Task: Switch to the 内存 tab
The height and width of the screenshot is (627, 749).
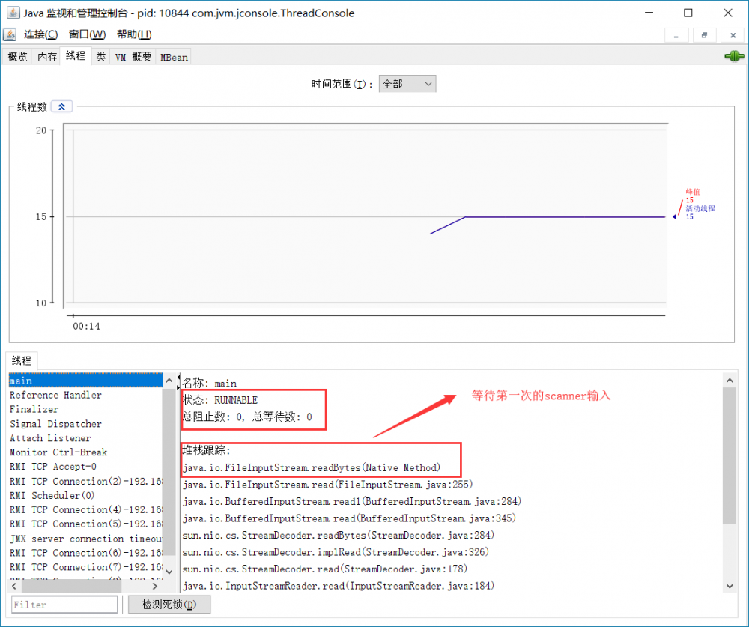Action: point(46,56)
